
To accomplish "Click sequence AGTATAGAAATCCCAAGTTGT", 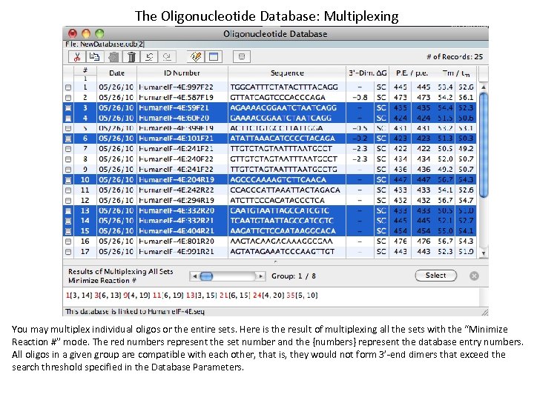I will pyautogui.click(x=283, y=252).
